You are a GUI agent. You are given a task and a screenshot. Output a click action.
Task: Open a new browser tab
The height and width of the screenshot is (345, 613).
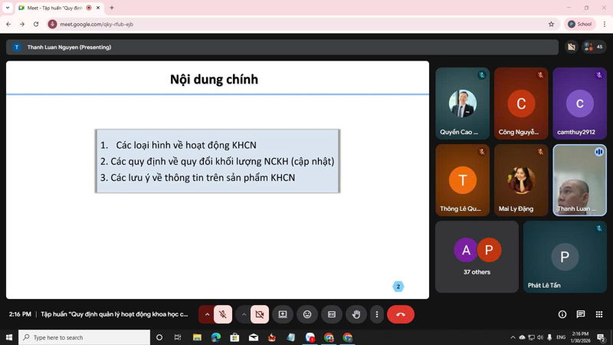point(112,8)
